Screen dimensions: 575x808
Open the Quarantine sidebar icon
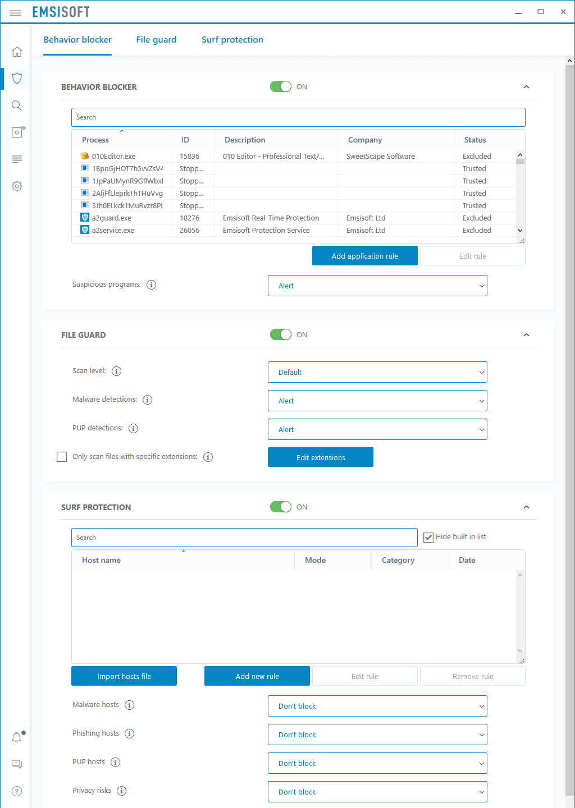(x=17, y=132)
